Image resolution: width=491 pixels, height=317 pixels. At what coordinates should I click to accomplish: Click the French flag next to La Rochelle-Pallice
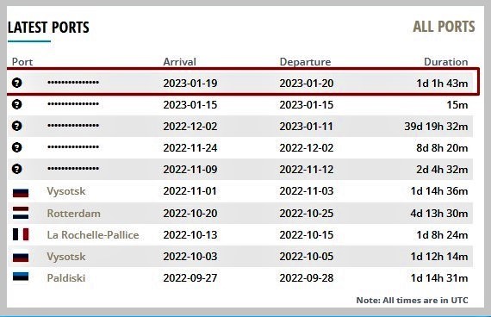21,234
